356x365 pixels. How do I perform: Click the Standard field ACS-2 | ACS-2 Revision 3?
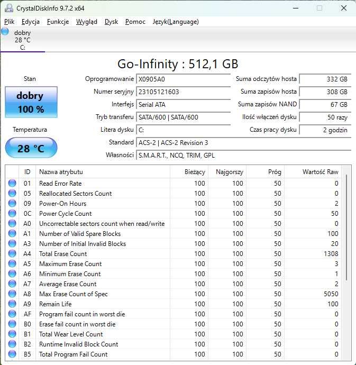click(243, 142)
